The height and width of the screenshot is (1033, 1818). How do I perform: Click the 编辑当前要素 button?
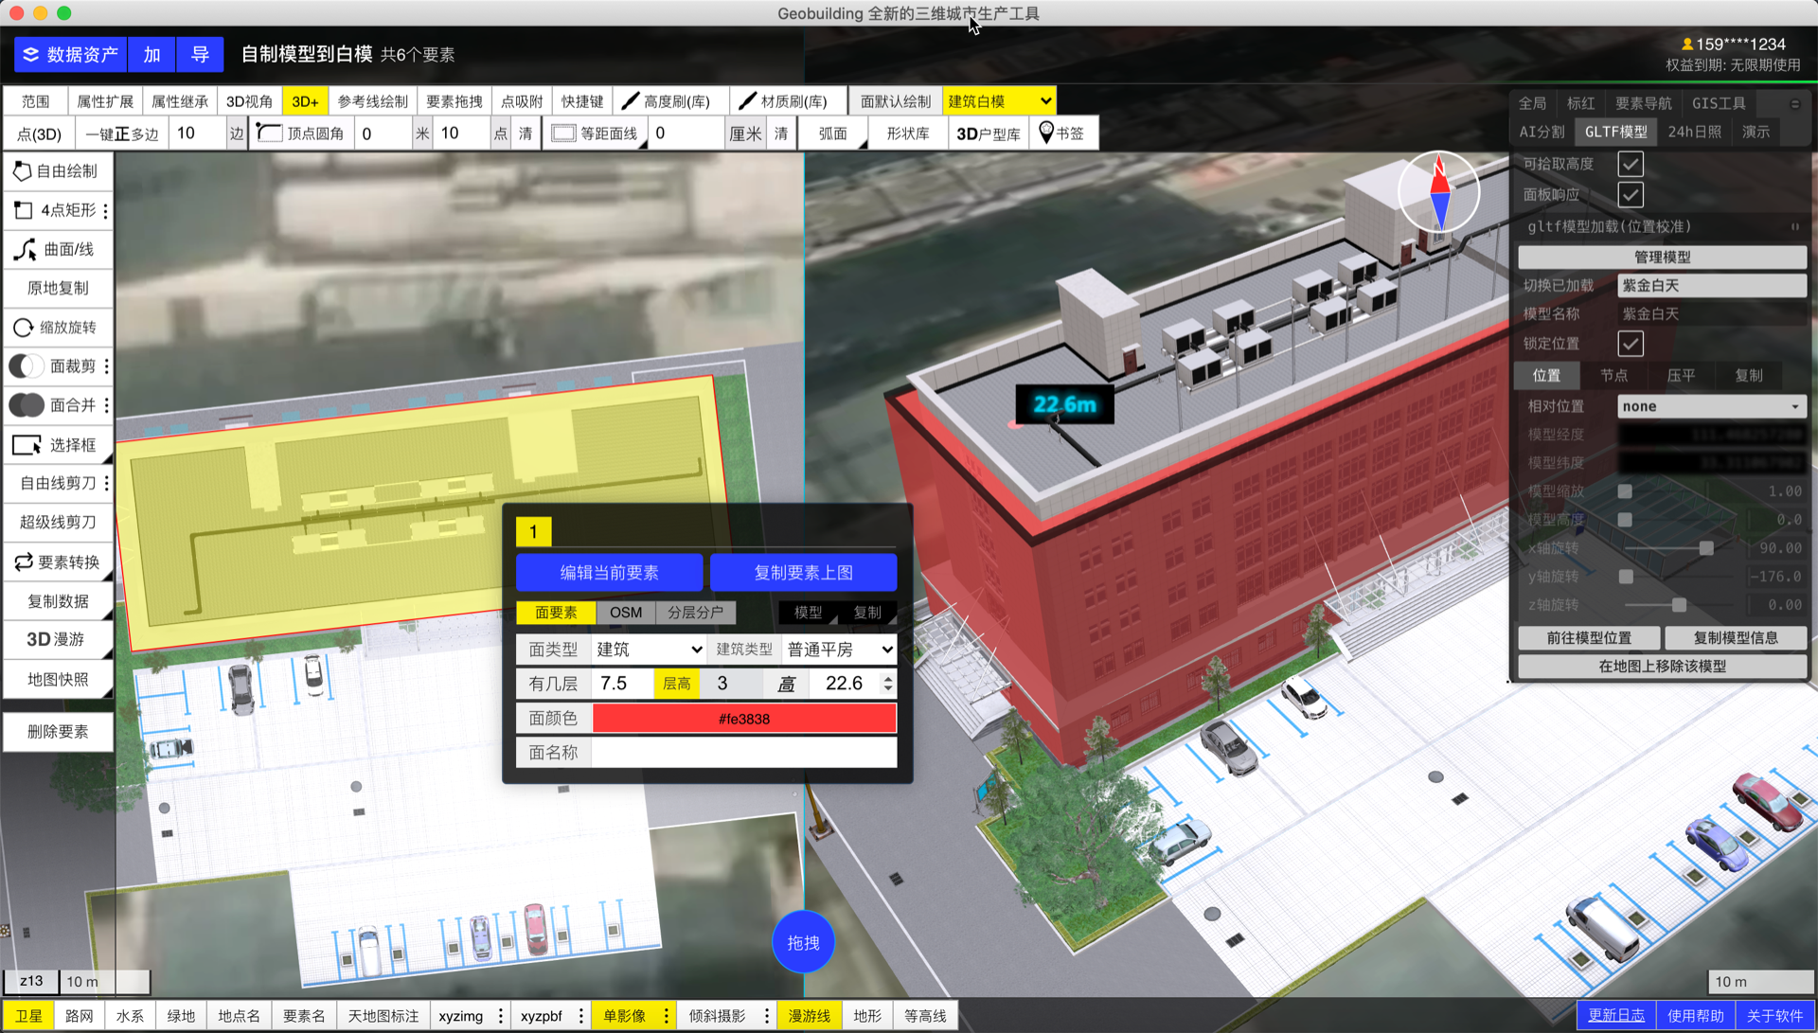(x=609, y=573)
